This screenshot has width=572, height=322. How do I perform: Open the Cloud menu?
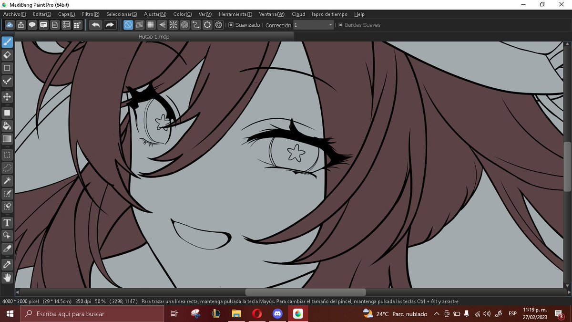click(298, 14)
